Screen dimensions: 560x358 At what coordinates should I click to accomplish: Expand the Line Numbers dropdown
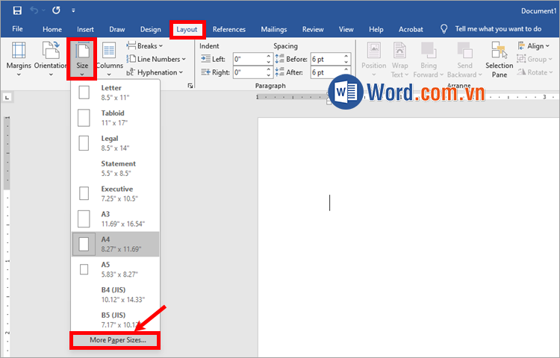(x=156, y=59)
